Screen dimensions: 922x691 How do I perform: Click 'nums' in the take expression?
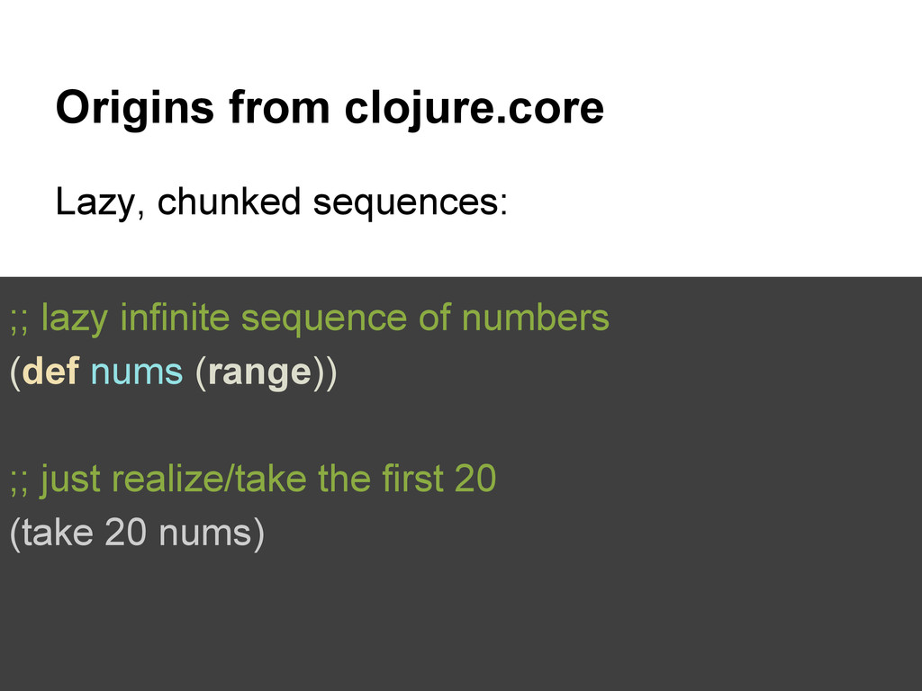(205, 534)
